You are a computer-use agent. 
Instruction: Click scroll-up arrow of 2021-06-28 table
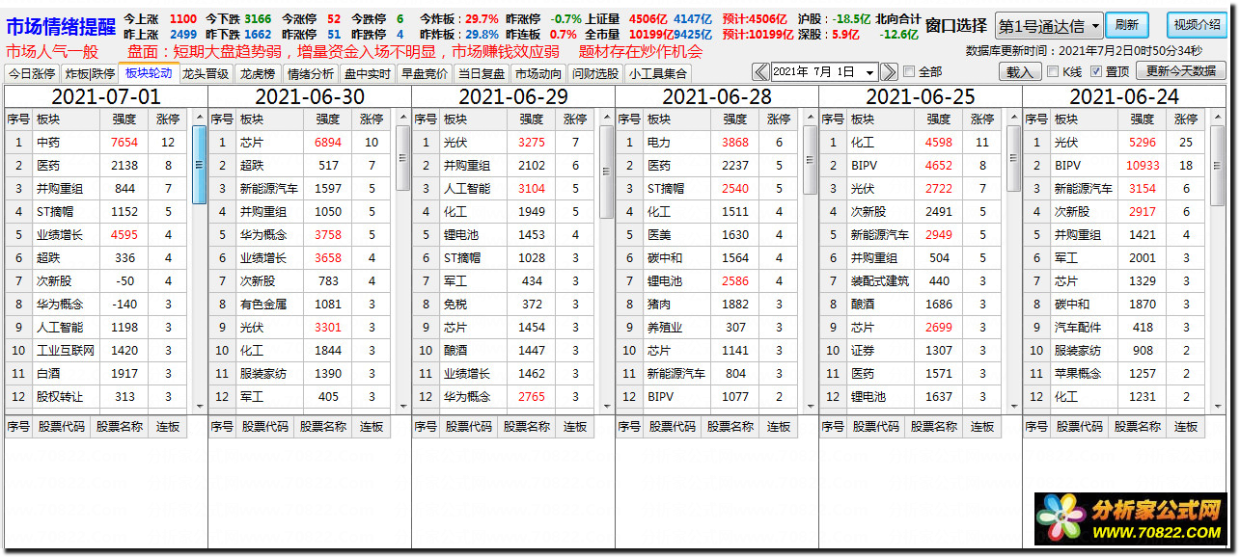(811, 117)
